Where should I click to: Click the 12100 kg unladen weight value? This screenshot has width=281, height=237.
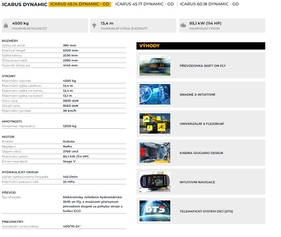point(70,126)
